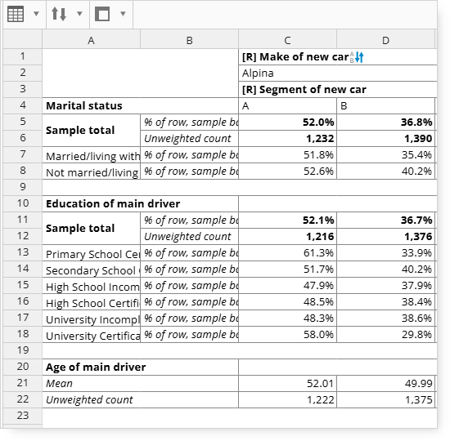Click the 'Alpina' cell
This screenshot has height=441, width=450.
click(x=338, y=73)
